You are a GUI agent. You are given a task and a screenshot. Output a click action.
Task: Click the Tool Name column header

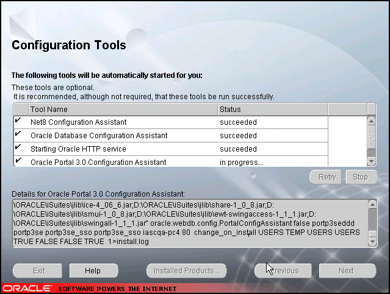pos(123,110)
